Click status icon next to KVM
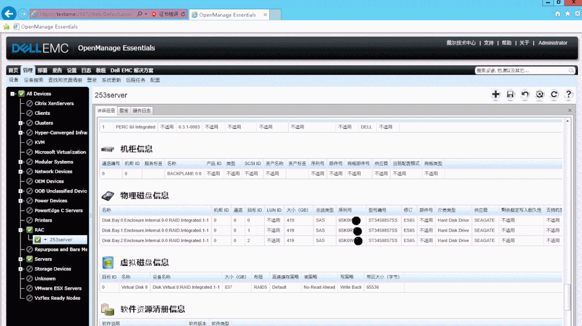 coord(30,142)
